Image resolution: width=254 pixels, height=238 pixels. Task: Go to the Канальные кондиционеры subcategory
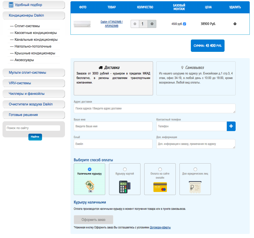click(x=36, y=39)
